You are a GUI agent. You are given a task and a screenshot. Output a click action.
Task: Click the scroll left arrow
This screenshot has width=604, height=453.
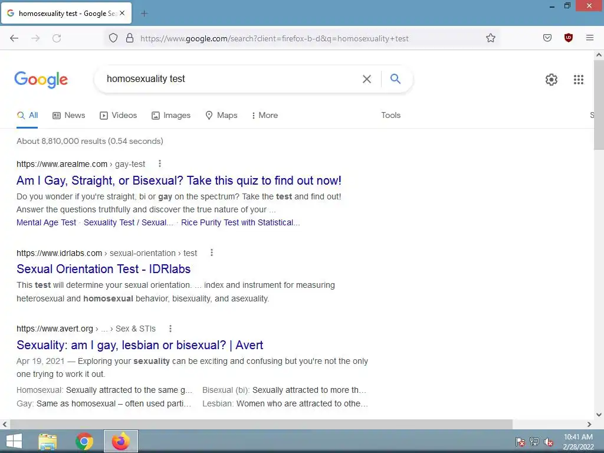(x=5, y=424)
